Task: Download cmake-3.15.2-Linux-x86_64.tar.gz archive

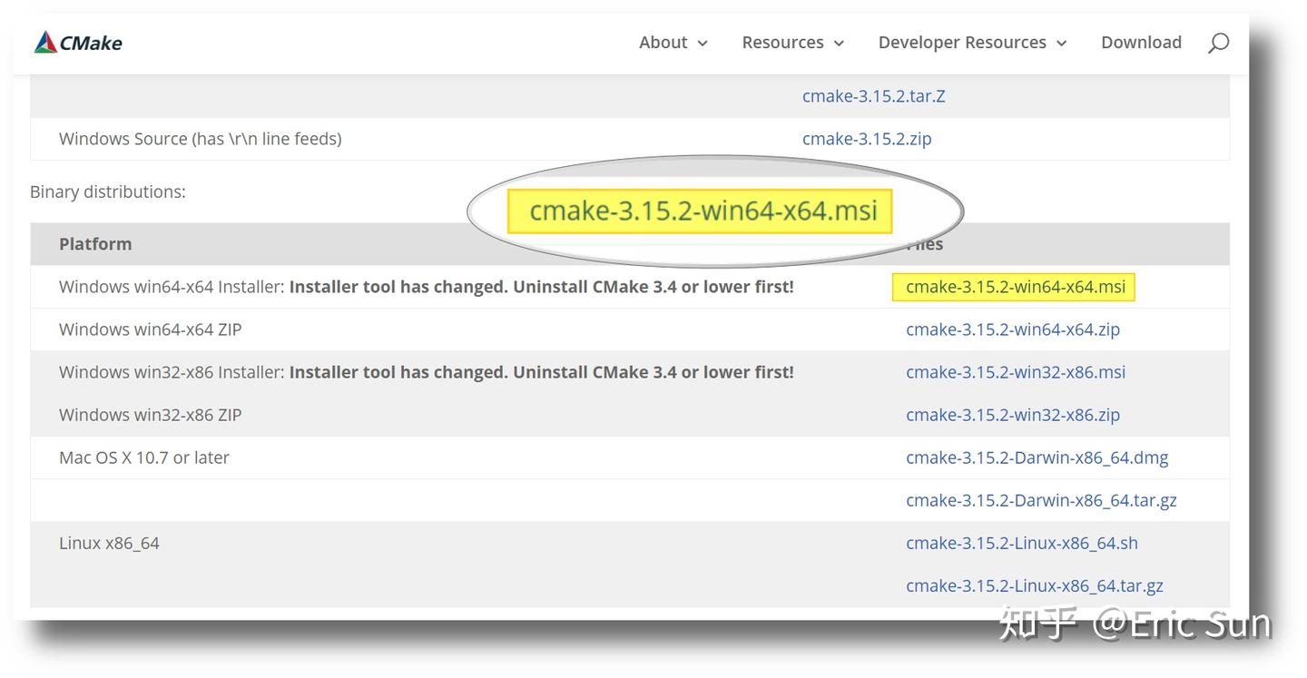Action: (x=1034, y=585)
